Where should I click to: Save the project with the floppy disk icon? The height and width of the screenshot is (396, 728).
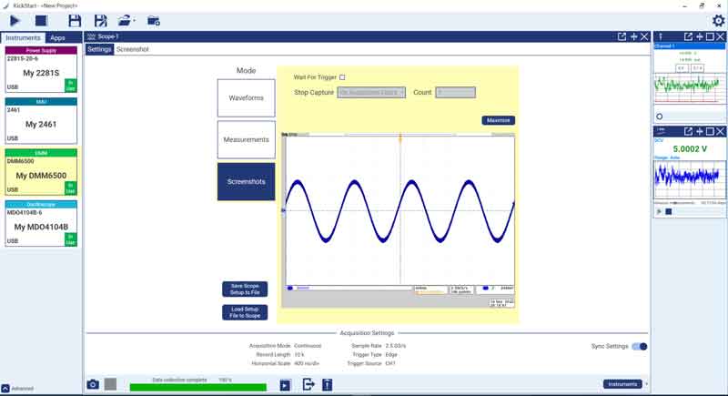pyautogui.click(x=75, y=20)
